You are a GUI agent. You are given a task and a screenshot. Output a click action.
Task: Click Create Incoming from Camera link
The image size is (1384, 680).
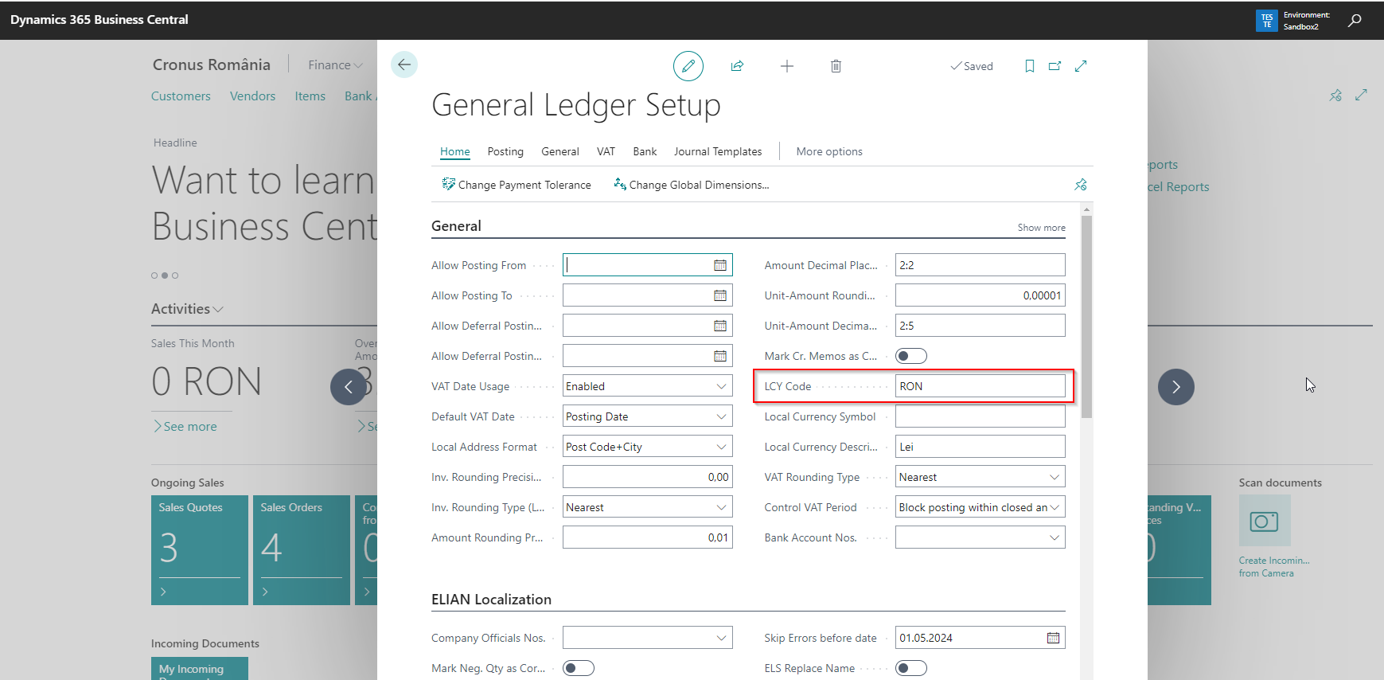1274,567
